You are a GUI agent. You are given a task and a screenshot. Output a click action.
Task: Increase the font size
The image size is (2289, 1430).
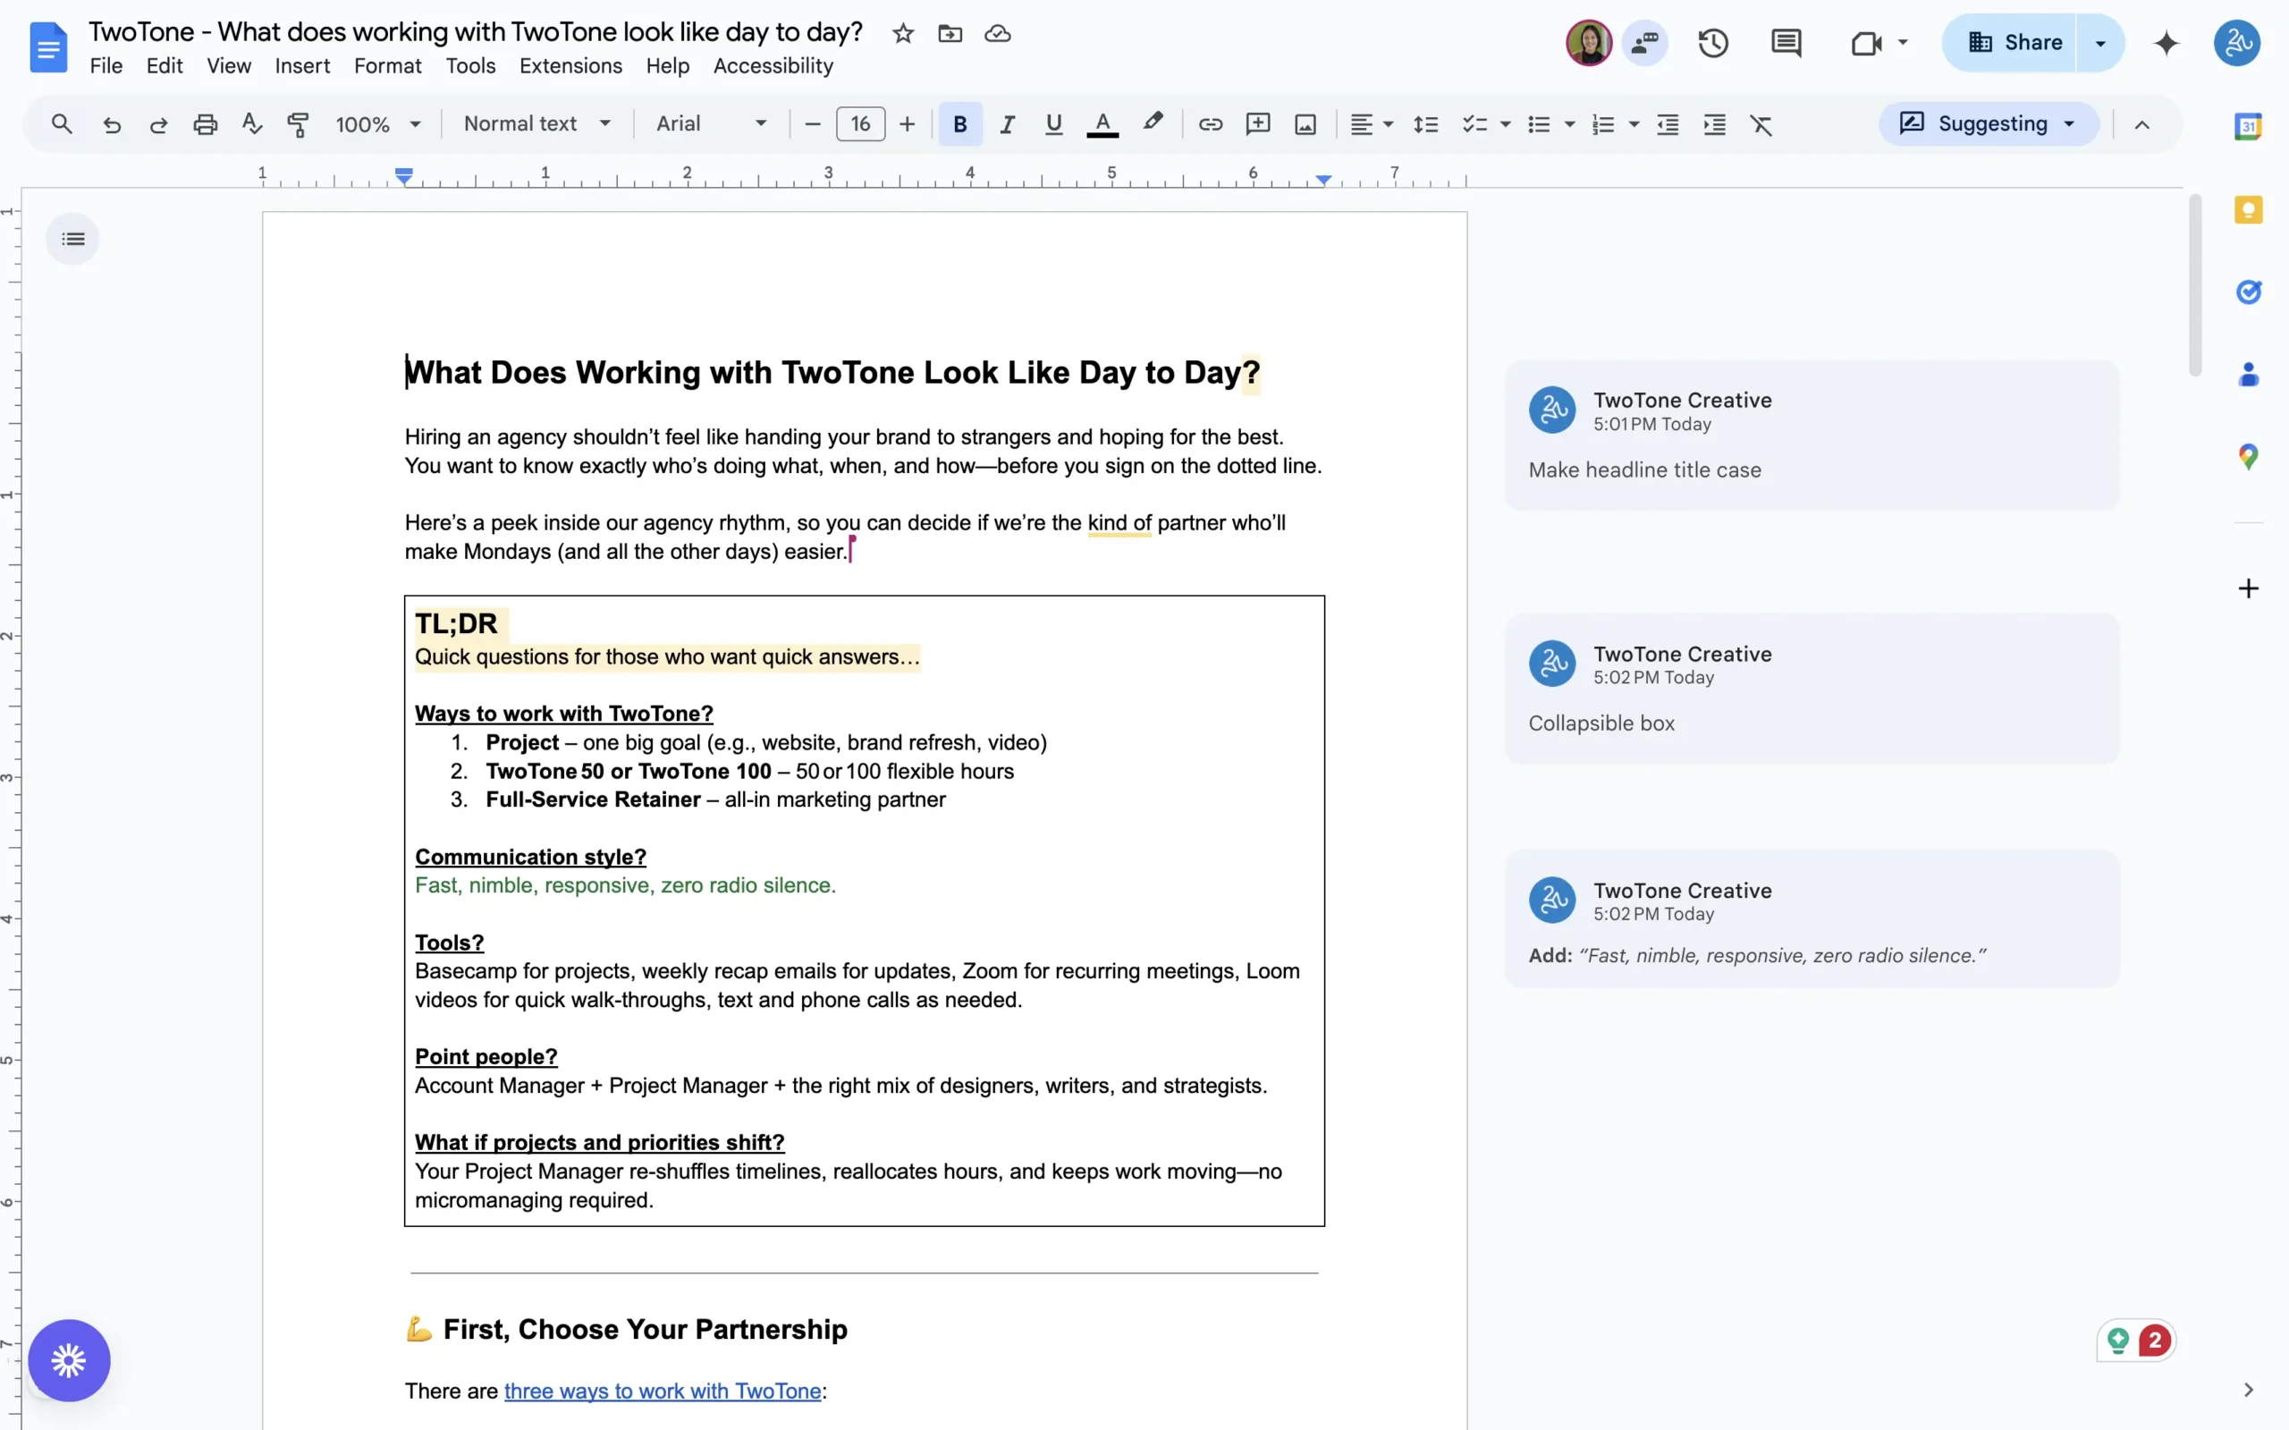pos(907,124)
